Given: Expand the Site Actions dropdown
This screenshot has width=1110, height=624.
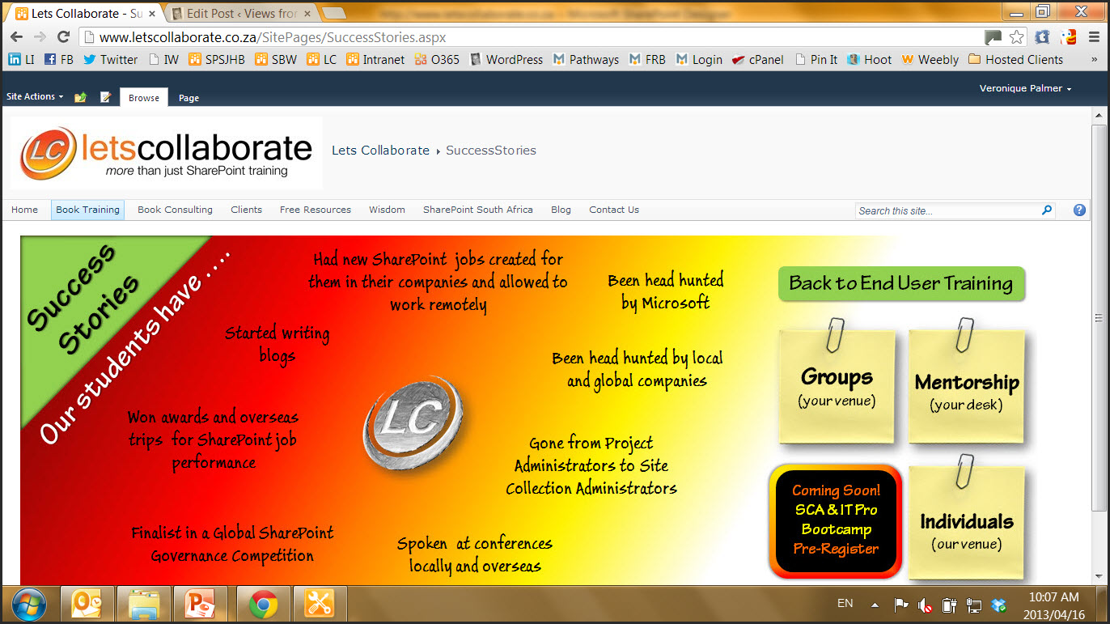Looking at the screenshot, I should point(35,96).
